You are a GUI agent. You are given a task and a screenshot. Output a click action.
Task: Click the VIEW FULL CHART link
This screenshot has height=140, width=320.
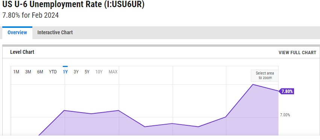297,53
